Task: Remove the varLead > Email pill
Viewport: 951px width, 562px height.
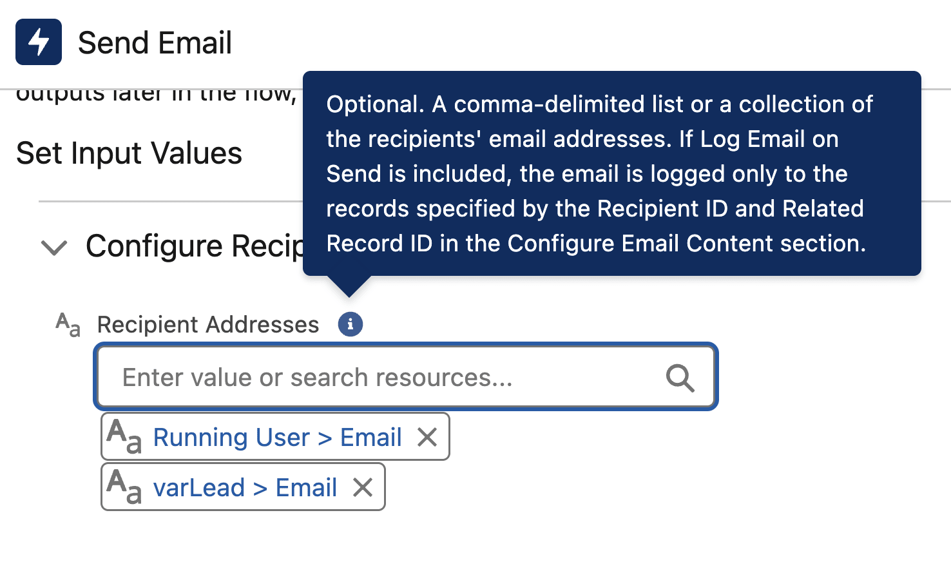Action: tap(363, 487)
